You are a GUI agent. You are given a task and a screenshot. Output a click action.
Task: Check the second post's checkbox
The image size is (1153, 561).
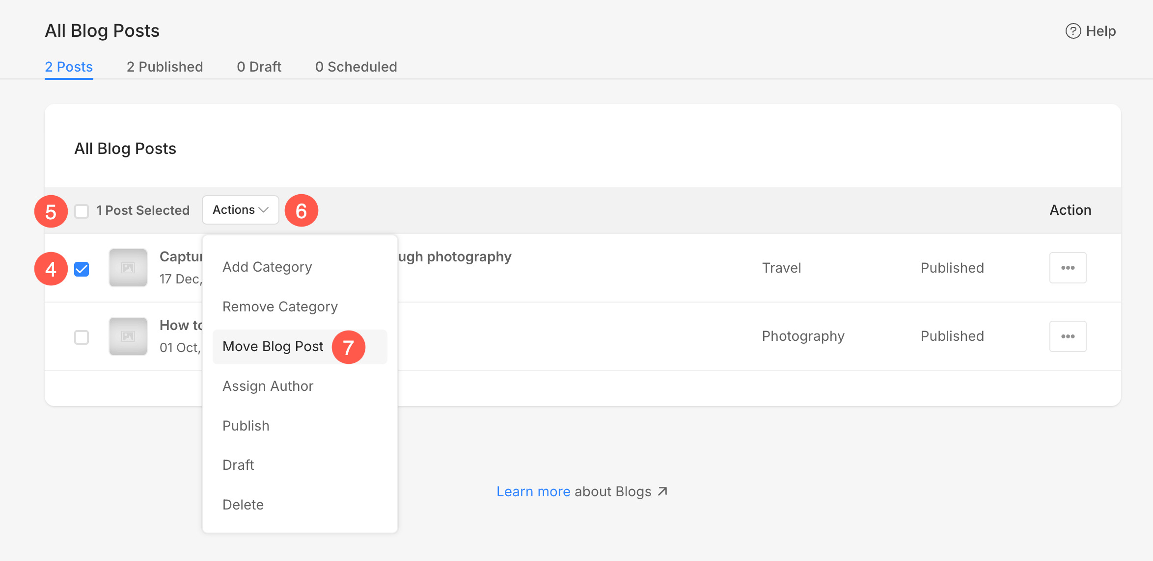[82, 337]
